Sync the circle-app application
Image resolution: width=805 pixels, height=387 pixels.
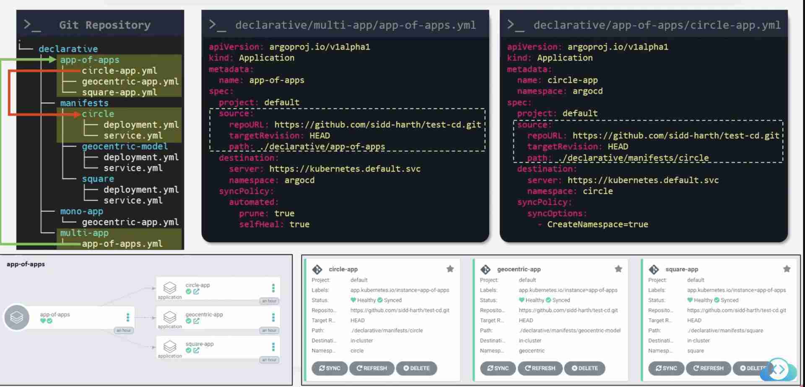330,368
